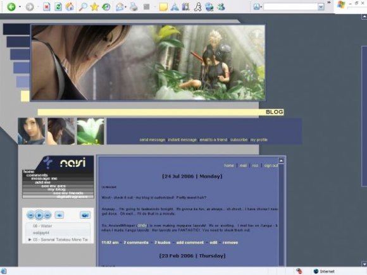
Task: Click the 'email to a friend' link
Action: point(213,140)
